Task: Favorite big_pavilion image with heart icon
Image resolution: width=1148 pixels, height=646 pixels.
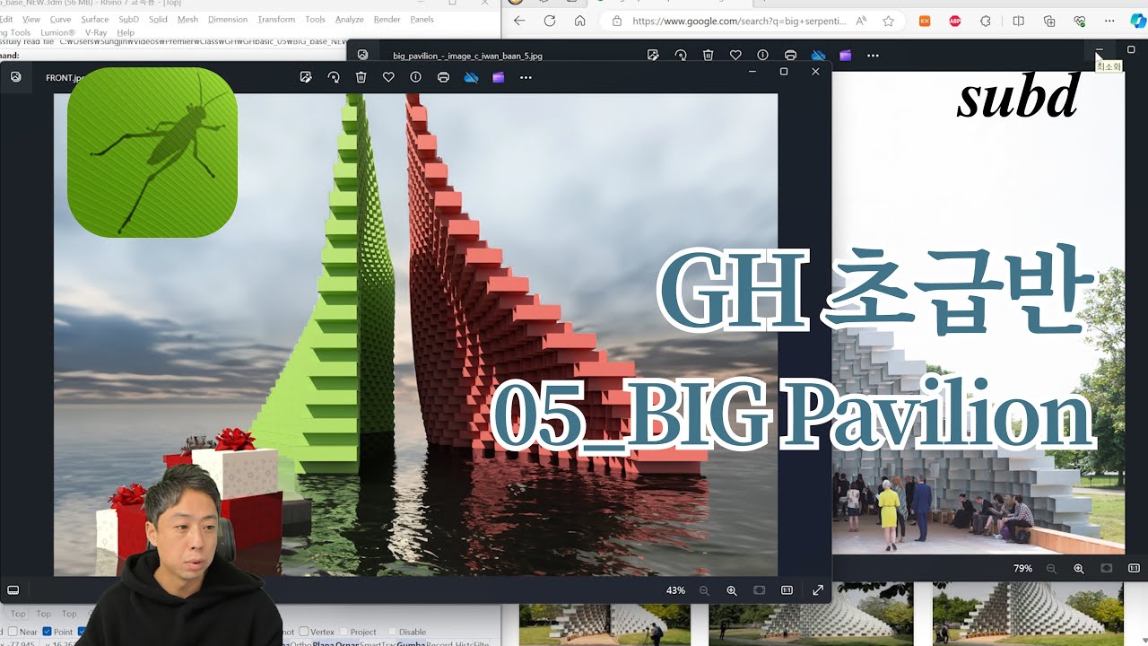Action: [x=735, y=55]
